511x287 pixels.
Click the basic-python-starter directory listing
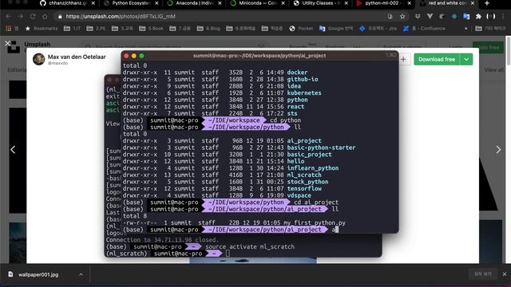pyautogui.click(x=321, y=147)
